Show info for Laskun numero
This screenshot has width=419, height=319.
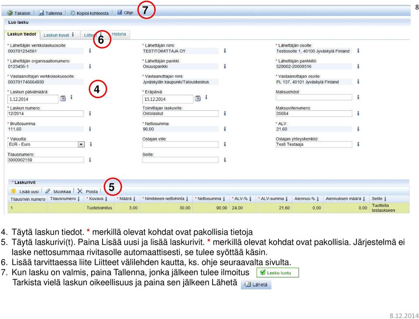[90, 113]
